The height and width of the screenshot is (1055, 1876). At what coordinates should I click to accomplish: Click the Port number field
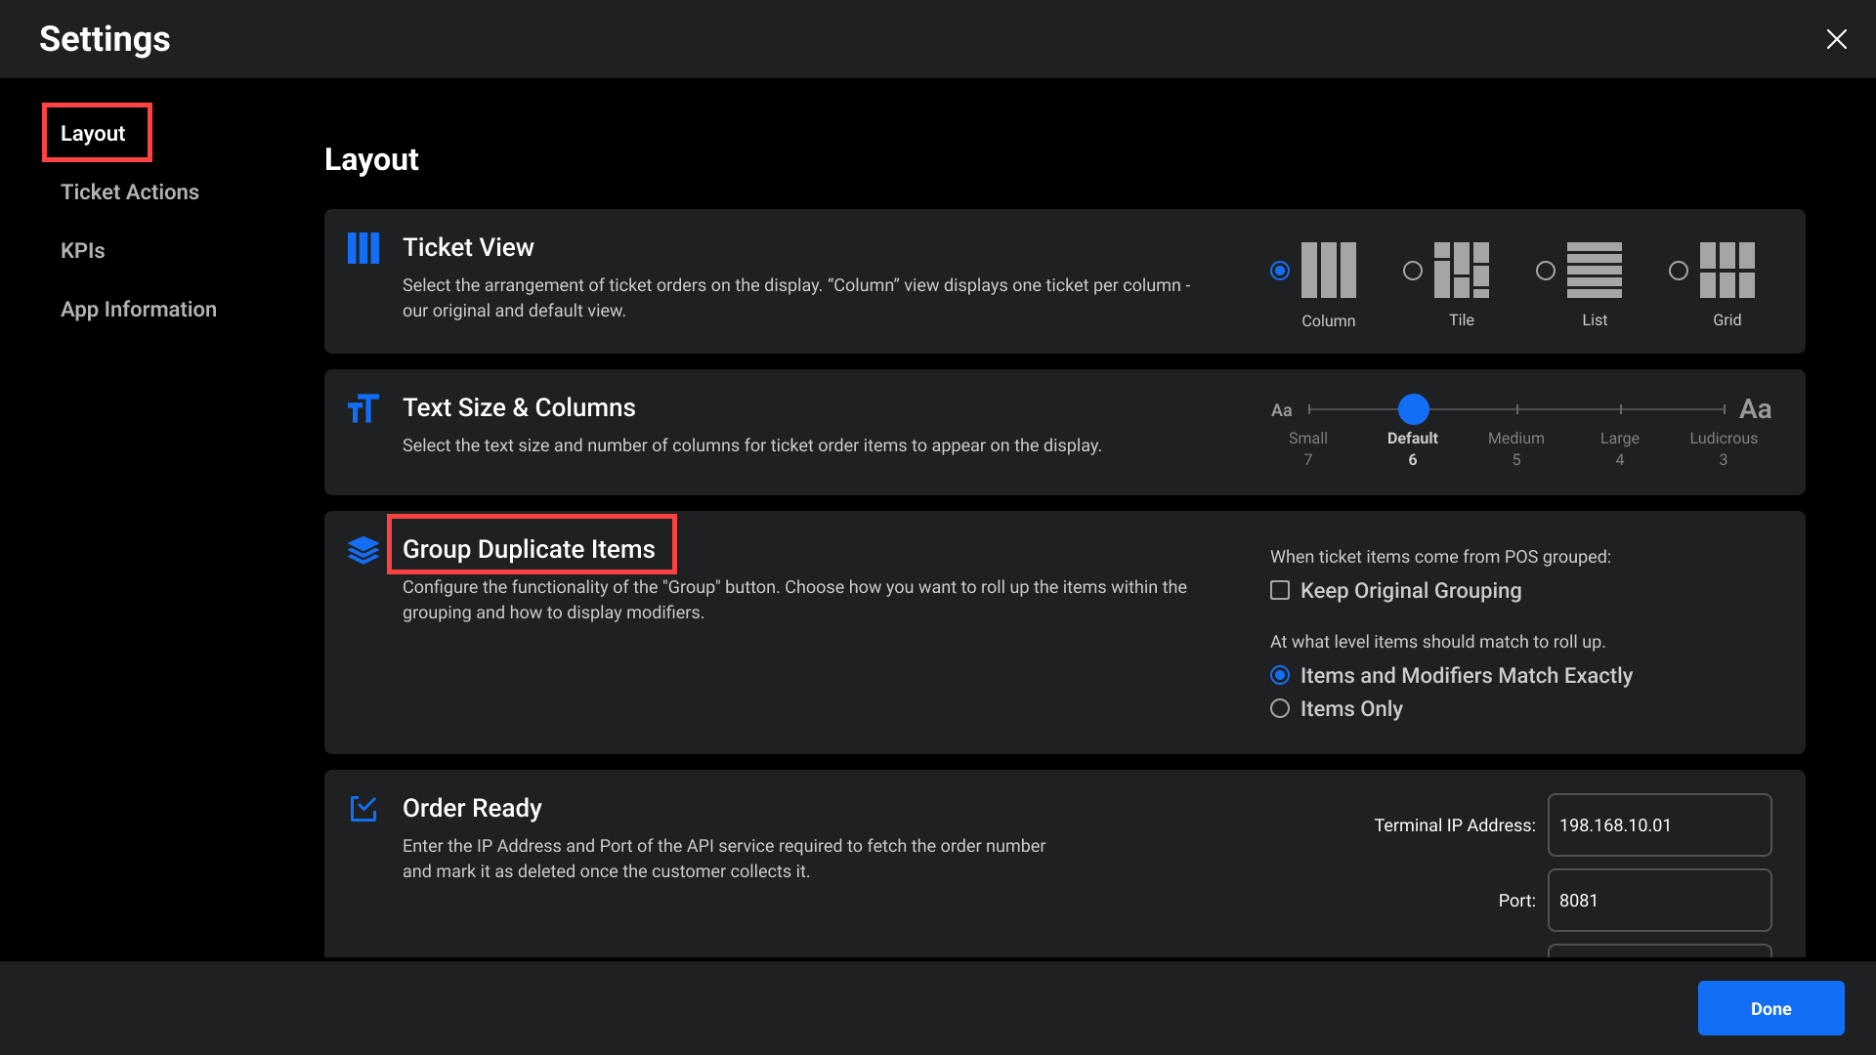1659,900
